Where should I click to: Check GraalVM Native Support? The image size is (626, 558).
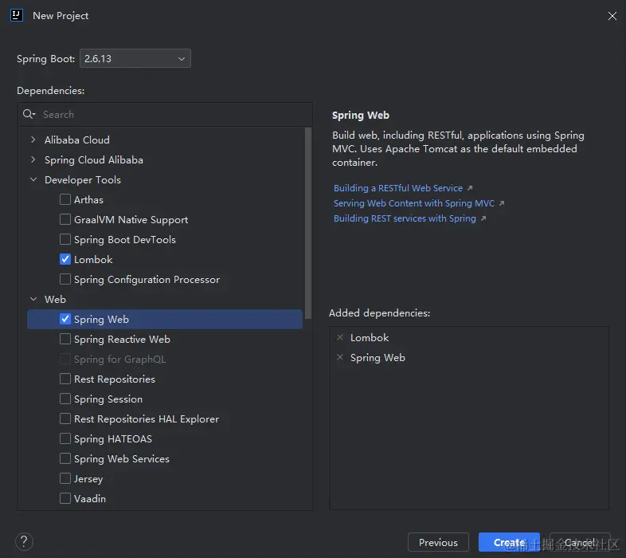pos(65,219)
